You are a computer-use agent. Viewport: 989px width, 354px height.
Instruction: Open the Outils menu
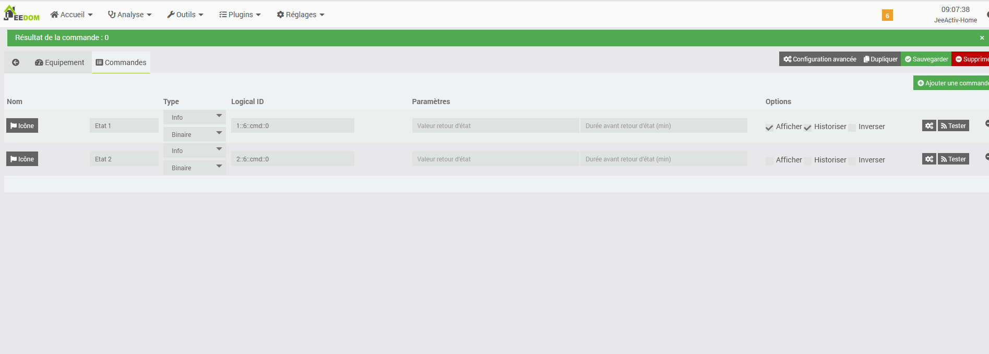click(x=185, y=15)
